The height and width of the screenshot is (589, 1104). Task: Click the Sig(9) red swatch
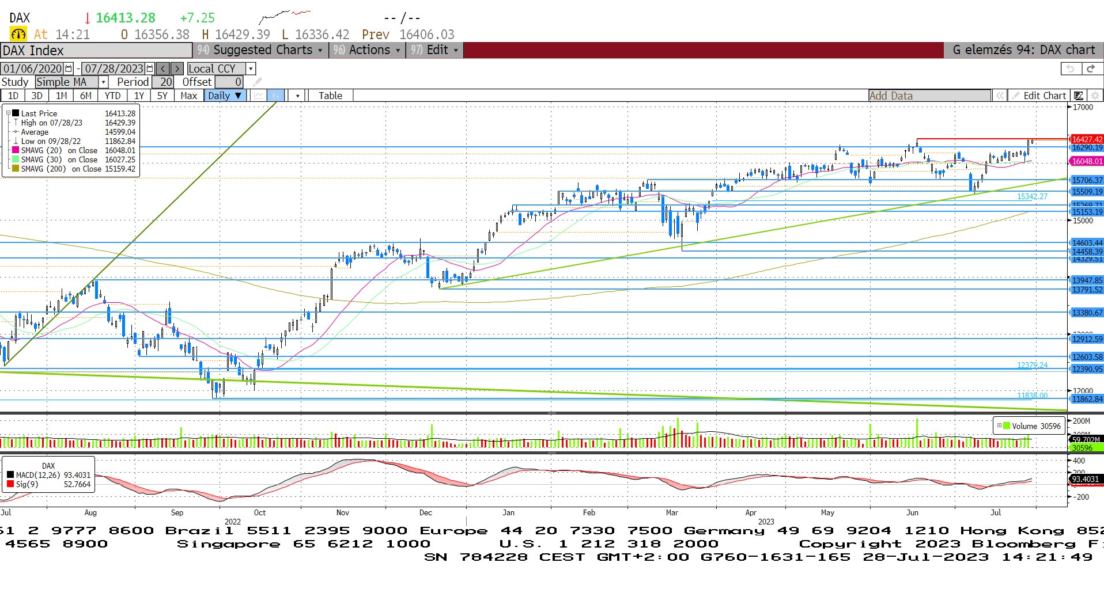10,484
